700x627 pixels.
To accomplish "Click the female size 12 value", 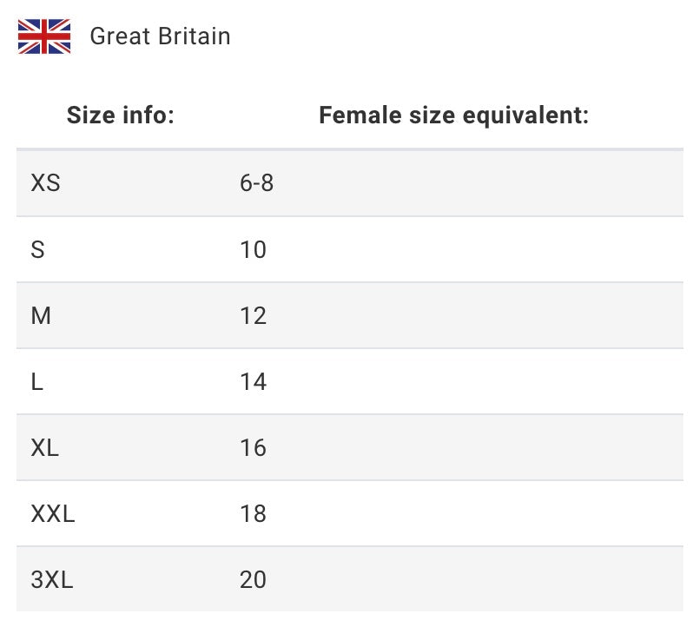I will [253, 316].
